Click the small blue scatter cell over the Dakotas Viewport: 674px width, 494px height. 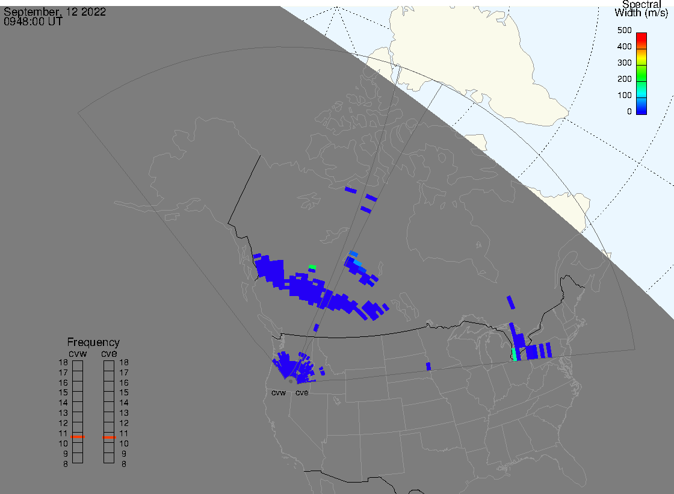click(428, 366)
